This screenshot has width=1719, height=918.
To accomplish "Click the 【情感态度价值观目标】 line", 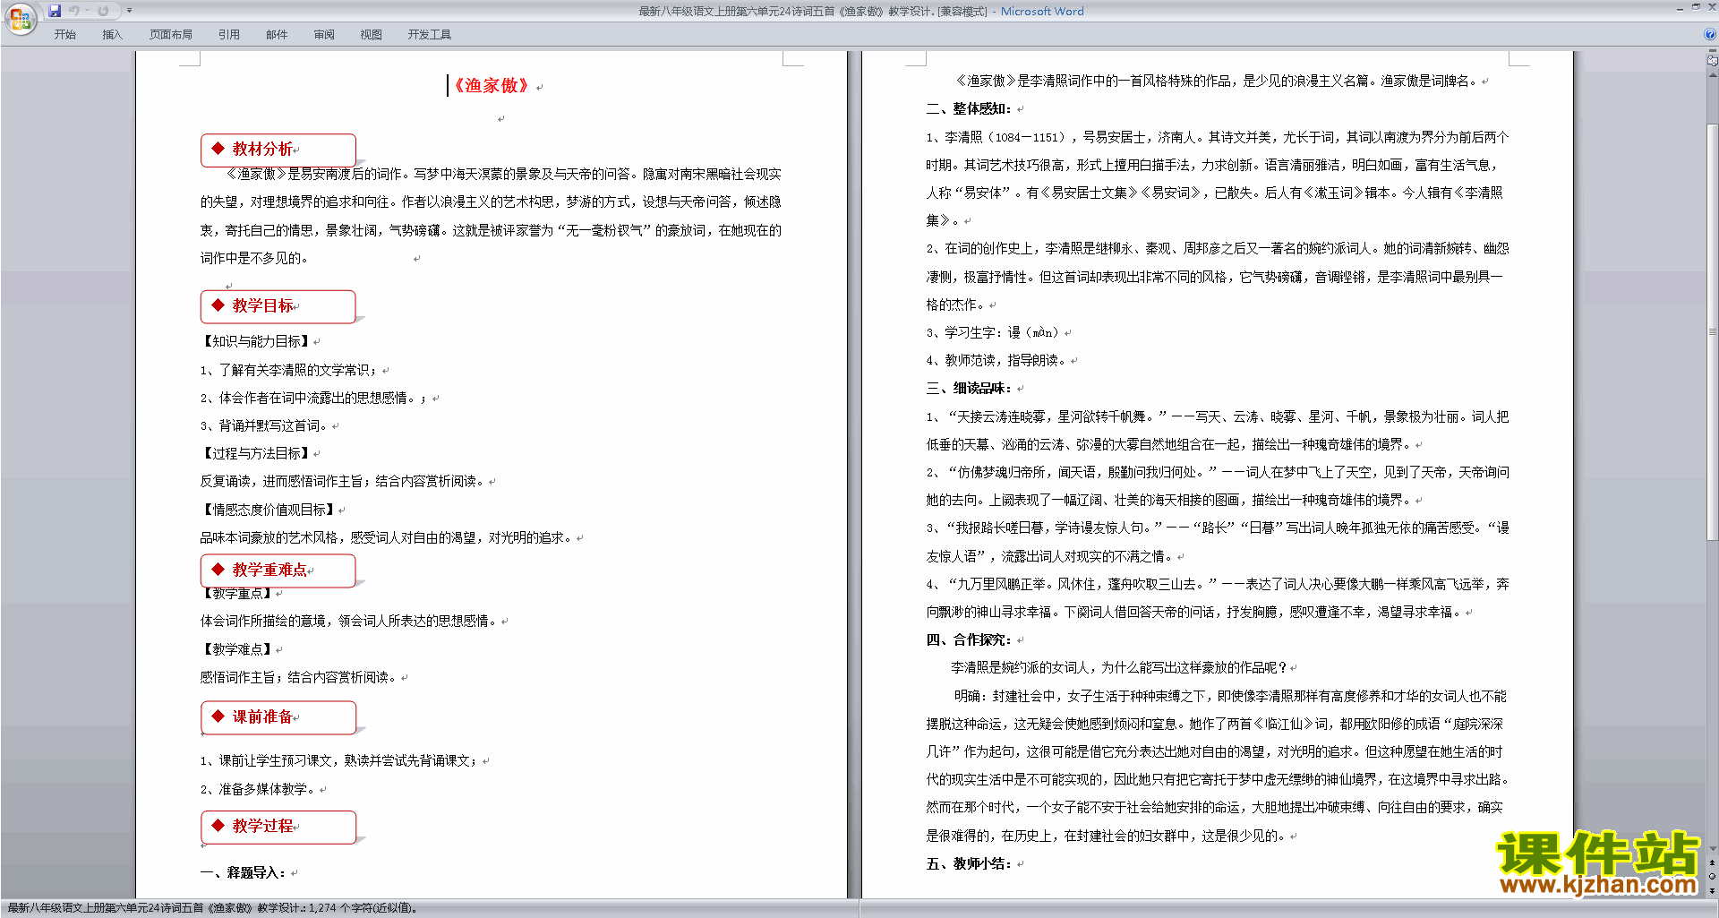I will (x=269, y=510).
